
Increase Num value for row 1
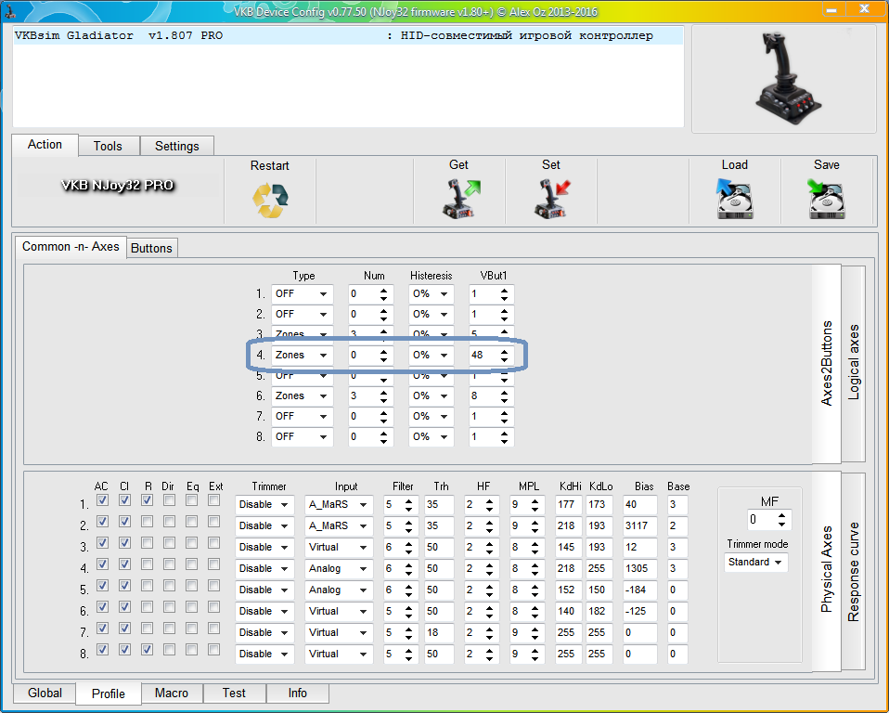pos(384,291)
